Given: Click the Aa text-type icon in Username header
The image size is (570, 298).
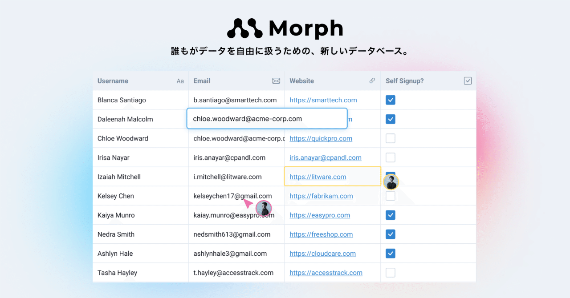Looking at the screenshot, I should pos(180,81).
